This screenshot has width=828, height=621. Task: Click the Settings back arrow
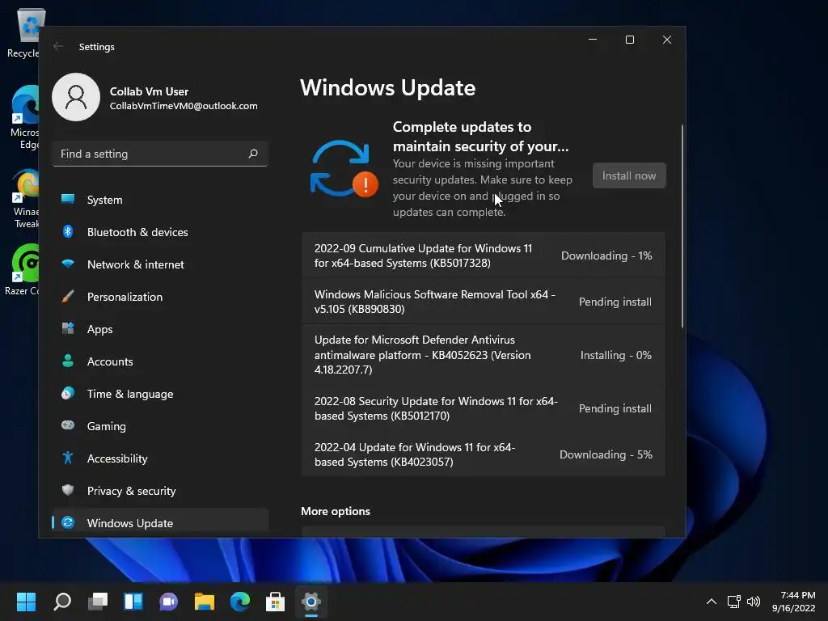tap(58, 46)
